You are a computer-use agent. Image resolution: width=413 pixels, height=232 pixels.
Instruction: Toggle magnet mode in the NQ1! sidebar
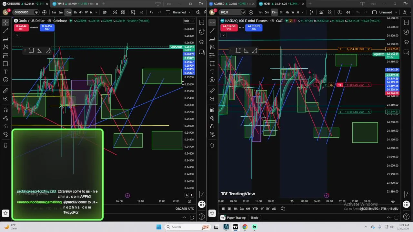coord(212,110)
